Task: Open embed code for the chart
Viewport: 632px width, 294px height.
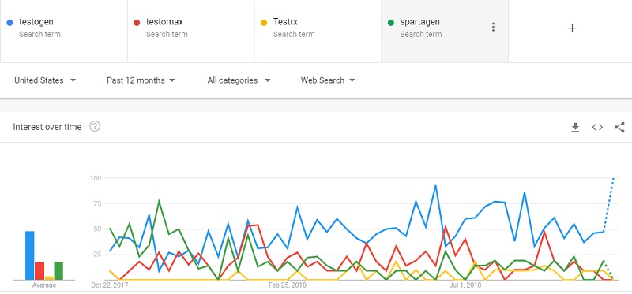Action: point(597,128)
